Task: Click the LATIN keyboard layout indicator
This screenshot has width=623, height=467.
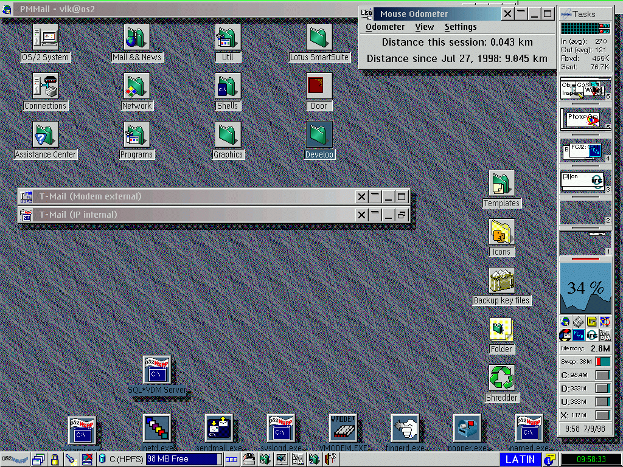Action: pyautogui.click(x=520, y=460)
